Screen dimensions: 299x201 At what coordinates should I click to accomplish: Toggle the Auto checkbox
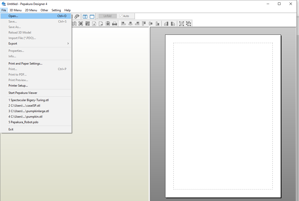point(121,16)
